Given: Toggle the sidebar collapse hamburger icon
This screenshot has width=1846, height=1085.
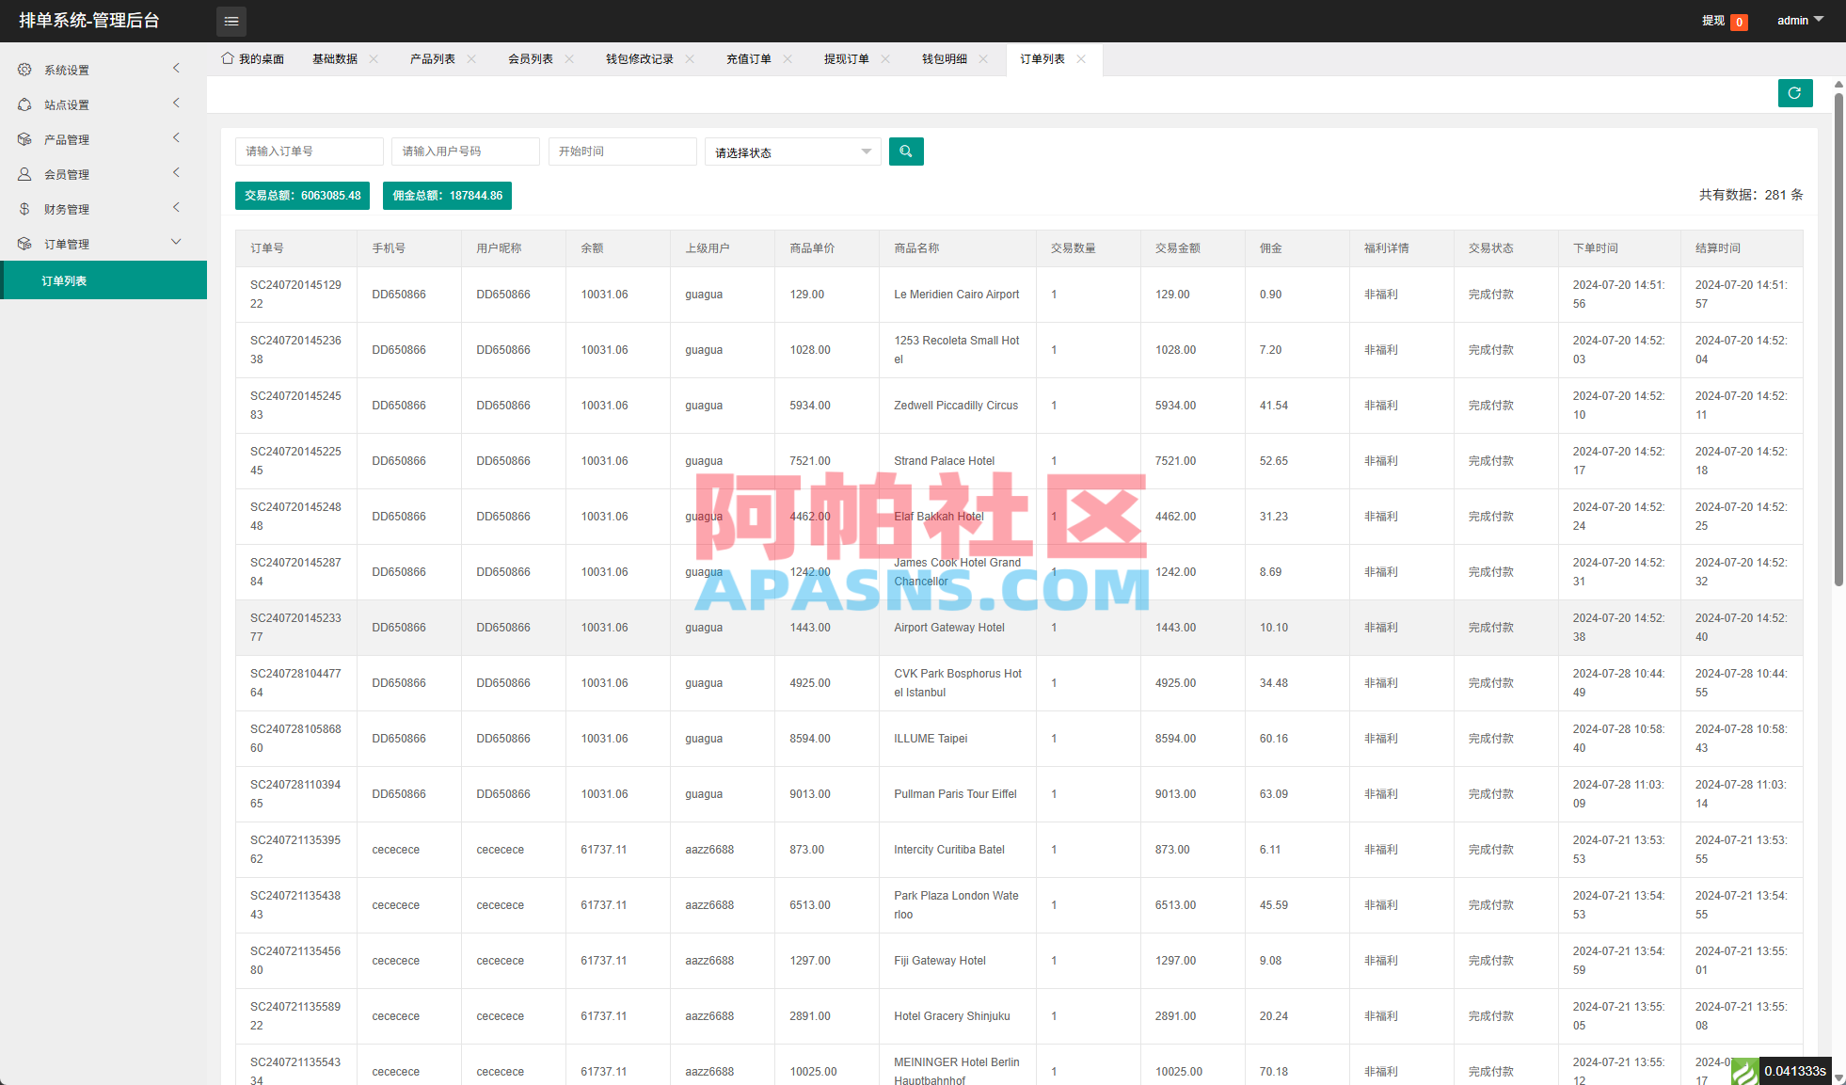Looking at the screenshot, I should [231, 21].
